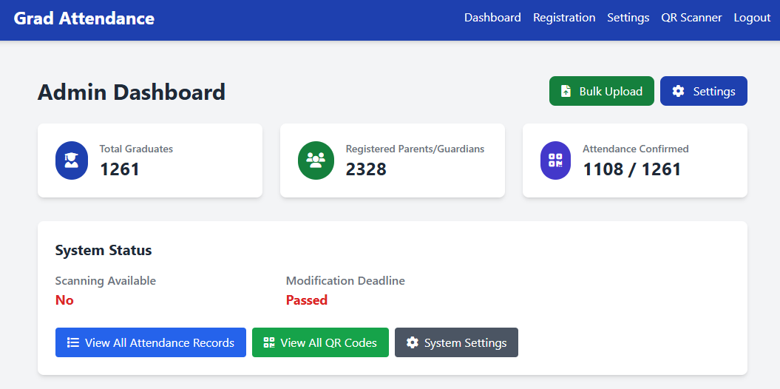Click the System Status section heading
The width and height of the screenshot is (780, 389).
tap(104, 251)
